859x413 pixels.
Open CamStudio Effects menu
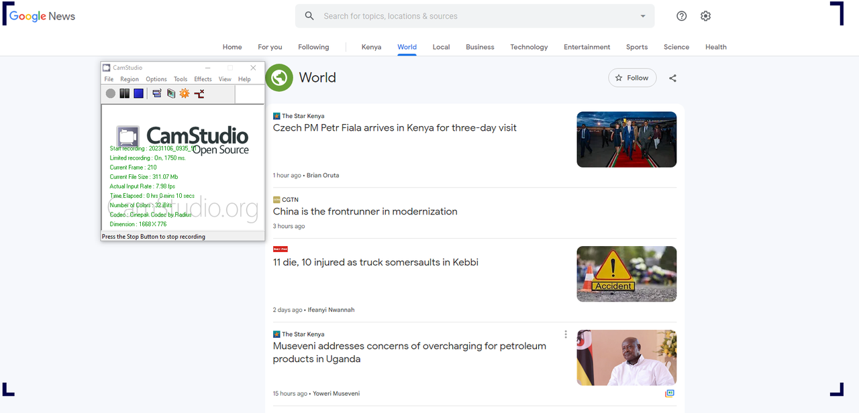(203, 79)
